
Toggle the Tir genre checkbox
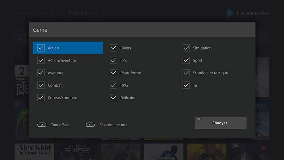pos(186,85)
